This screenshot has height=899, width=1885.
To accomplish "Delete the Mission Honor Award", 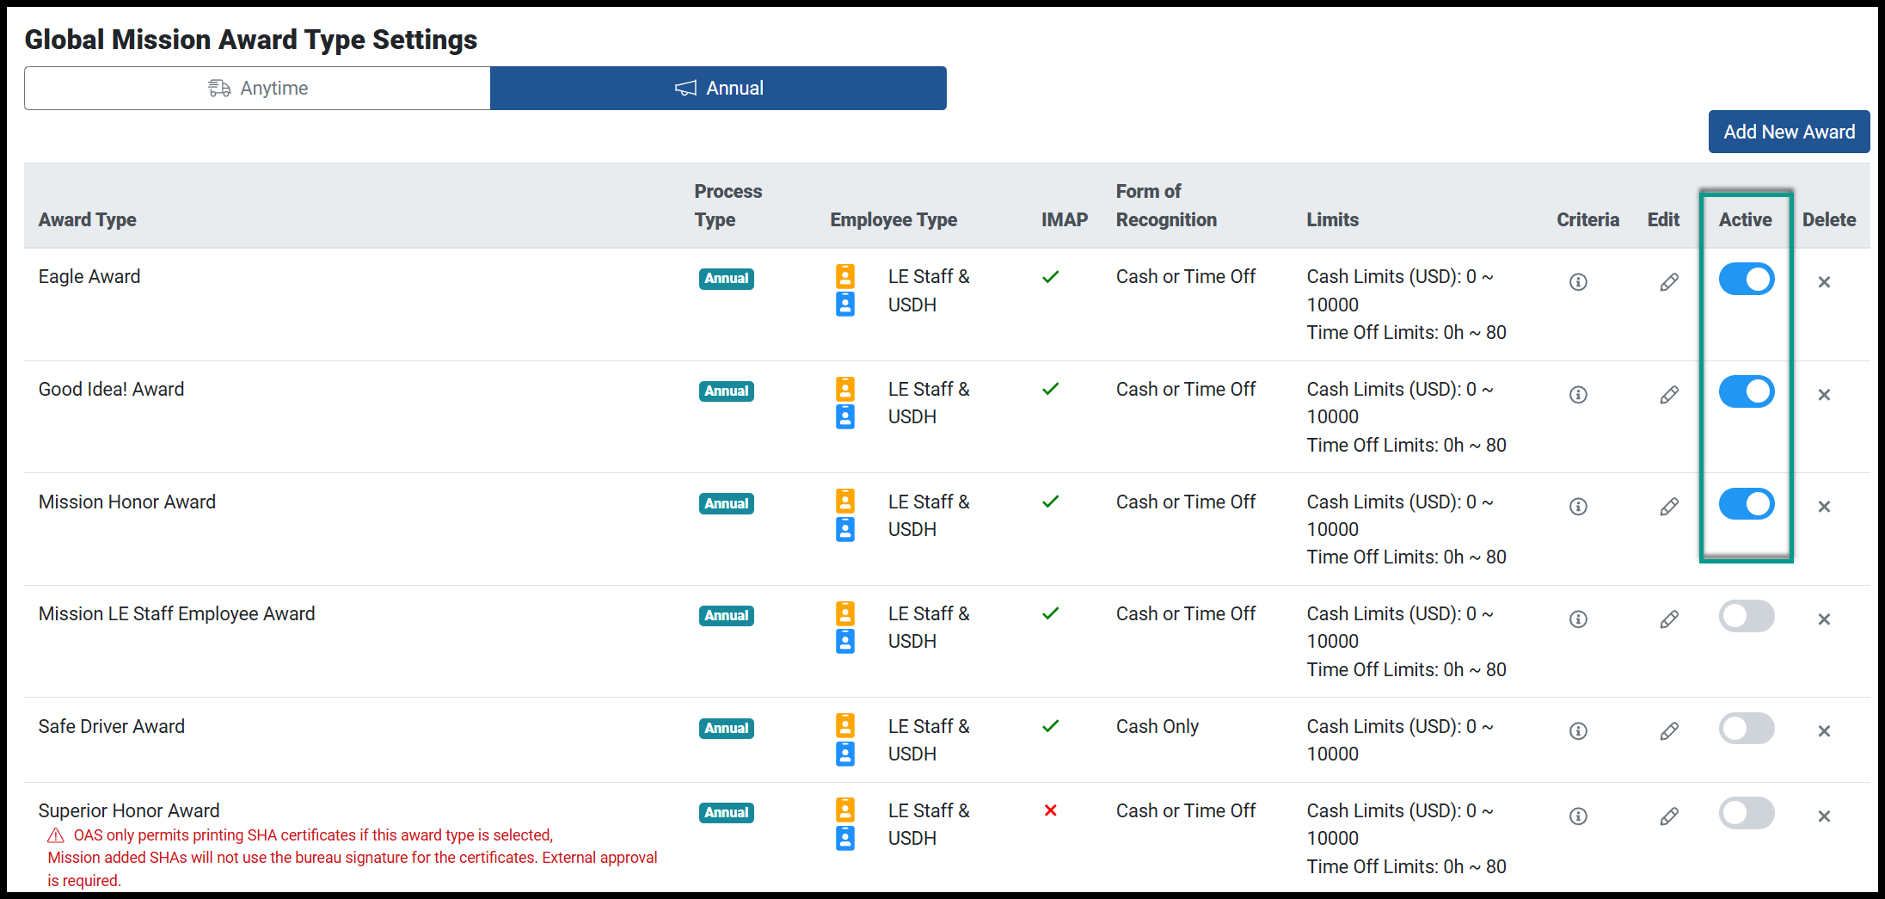I will pyautogui.click(x=1824, y=507).
